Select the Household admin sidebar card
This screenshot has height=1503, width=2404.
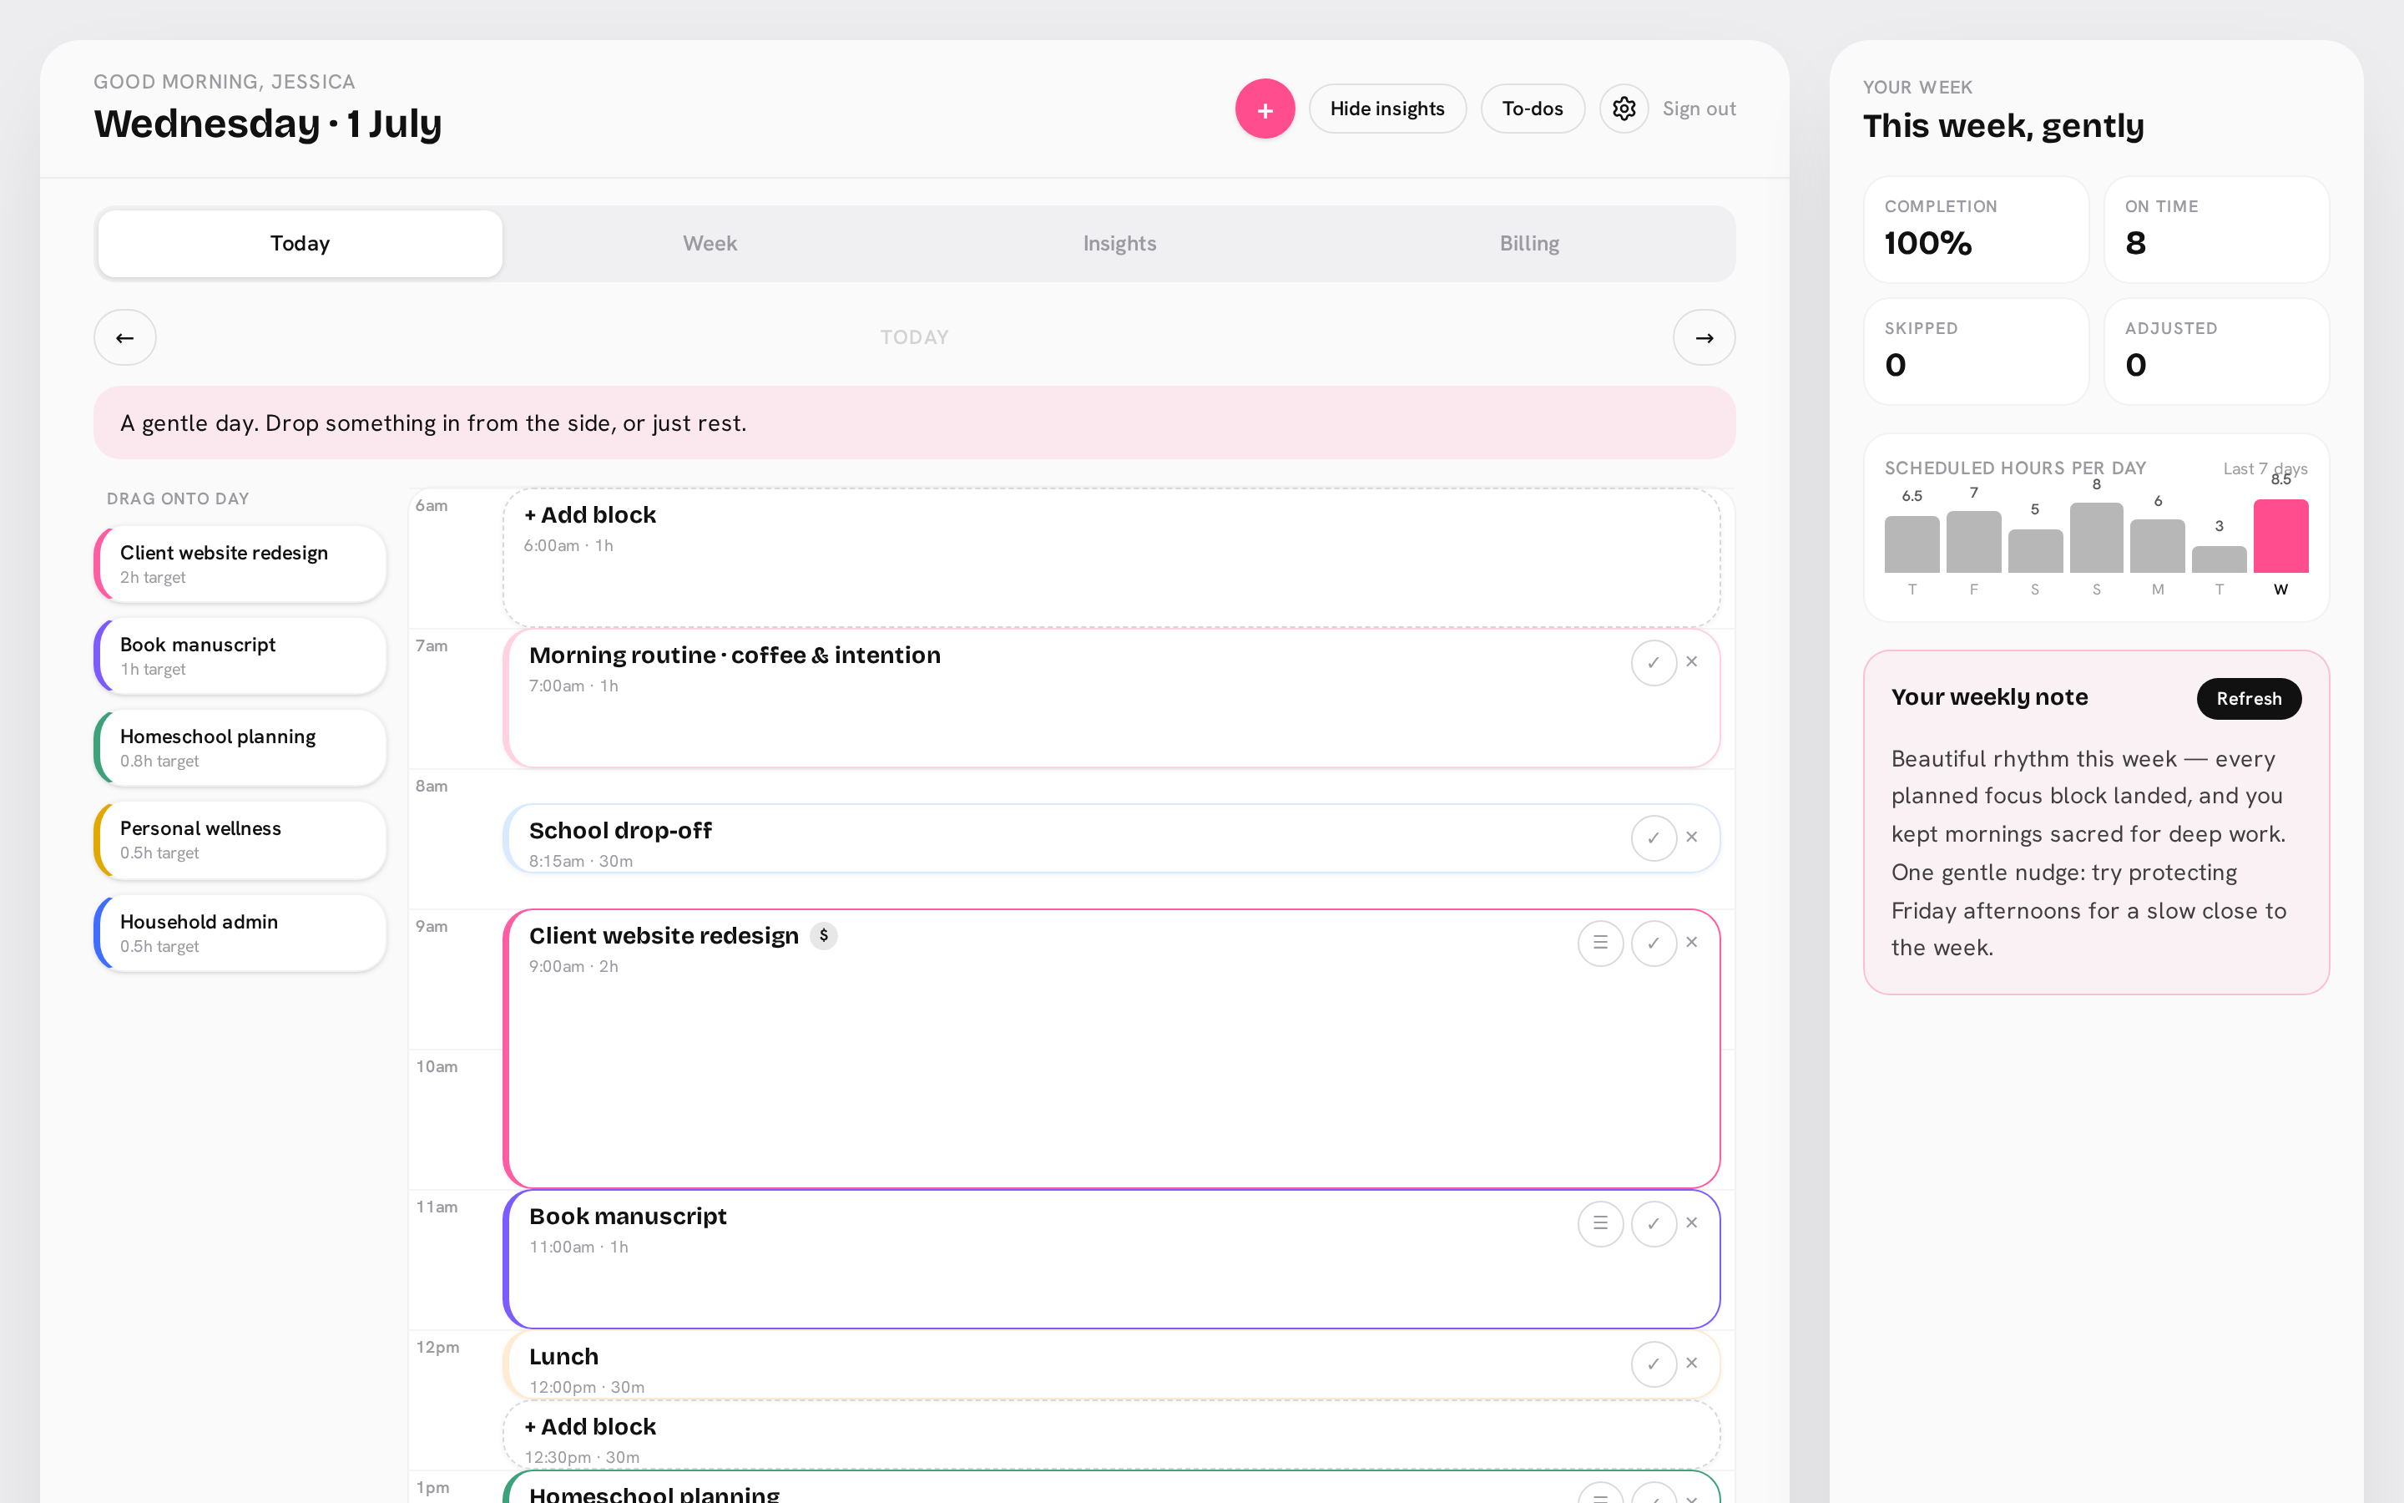[x=240, y=934]
